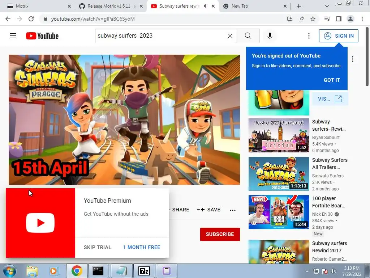Switch to Release Motrix v1.6.11 tab

point(111,6)
